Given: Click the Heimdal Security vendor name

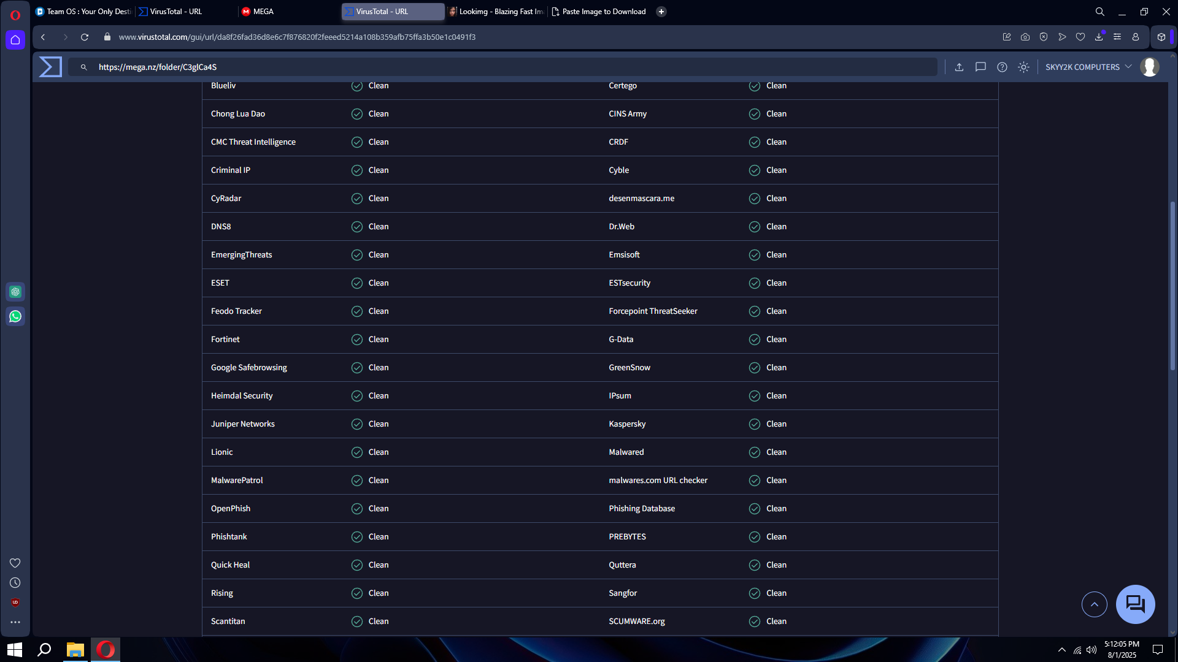Looking at the screenshot, I should click(242, 396).
